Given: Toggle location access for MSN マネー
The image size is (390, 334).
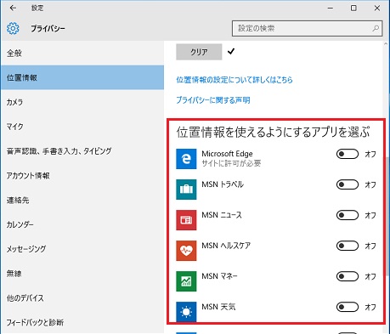Looking at the screenshot, I should pyautogui.click(x=348, y=276).
